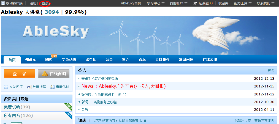This screenshot has width=279, height=124.
Task: Click 更多 in the 公告 panel
Action: [x=271, y=71]
